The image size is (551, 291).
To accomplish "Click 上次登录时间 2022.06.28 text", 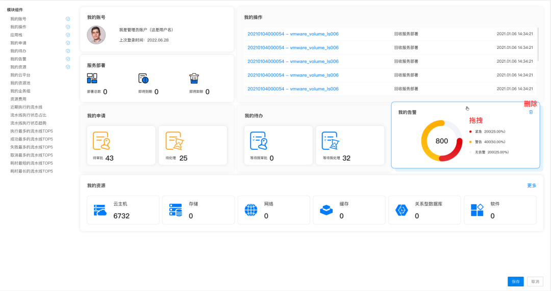I will [144, 40].
